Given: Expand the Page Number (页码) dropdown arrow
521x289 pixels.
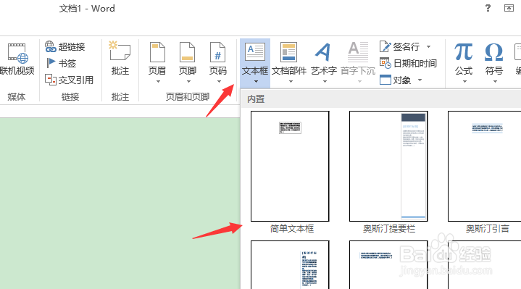Looking at the screenshot, I should (219, 81).
